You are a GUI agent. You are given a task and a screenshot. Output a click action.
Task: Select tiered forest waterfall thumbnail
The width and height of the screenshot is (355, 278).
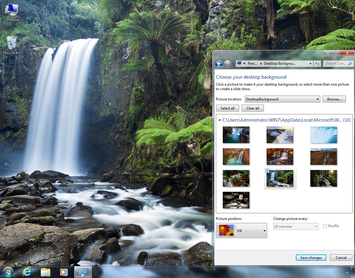pyautogui.click(x=236, y=178)
